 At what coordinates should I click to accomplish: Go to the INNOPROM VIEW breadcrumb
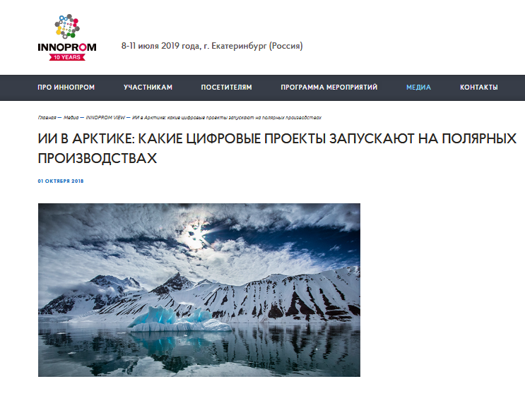tap(105, 117)
